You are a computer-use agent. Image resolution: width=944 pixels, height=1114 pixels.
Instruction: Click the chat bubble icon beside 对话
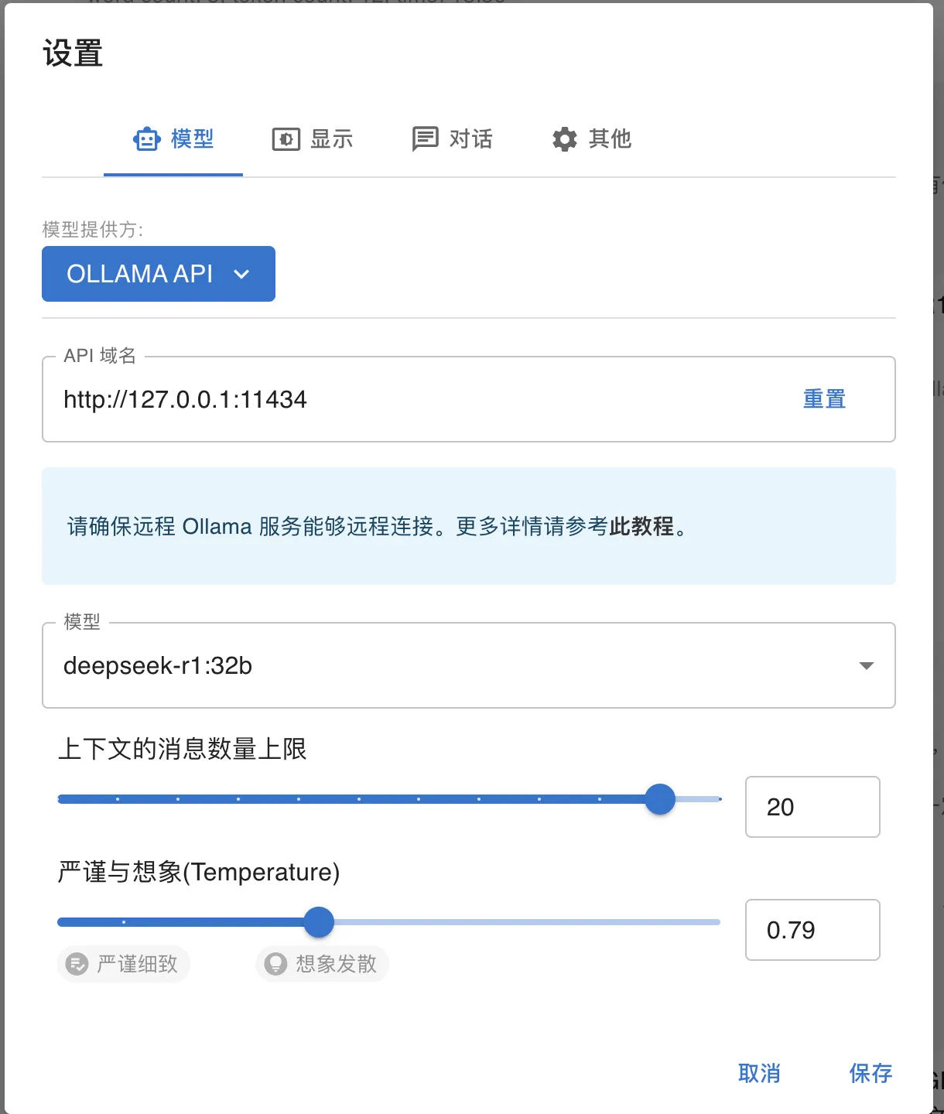[425, 139]
